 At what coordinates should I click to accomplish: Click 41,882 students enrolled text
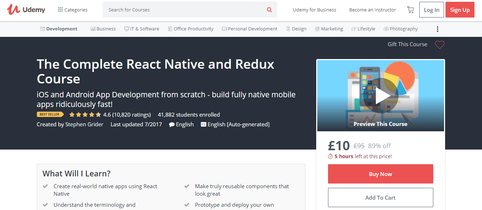189,115
